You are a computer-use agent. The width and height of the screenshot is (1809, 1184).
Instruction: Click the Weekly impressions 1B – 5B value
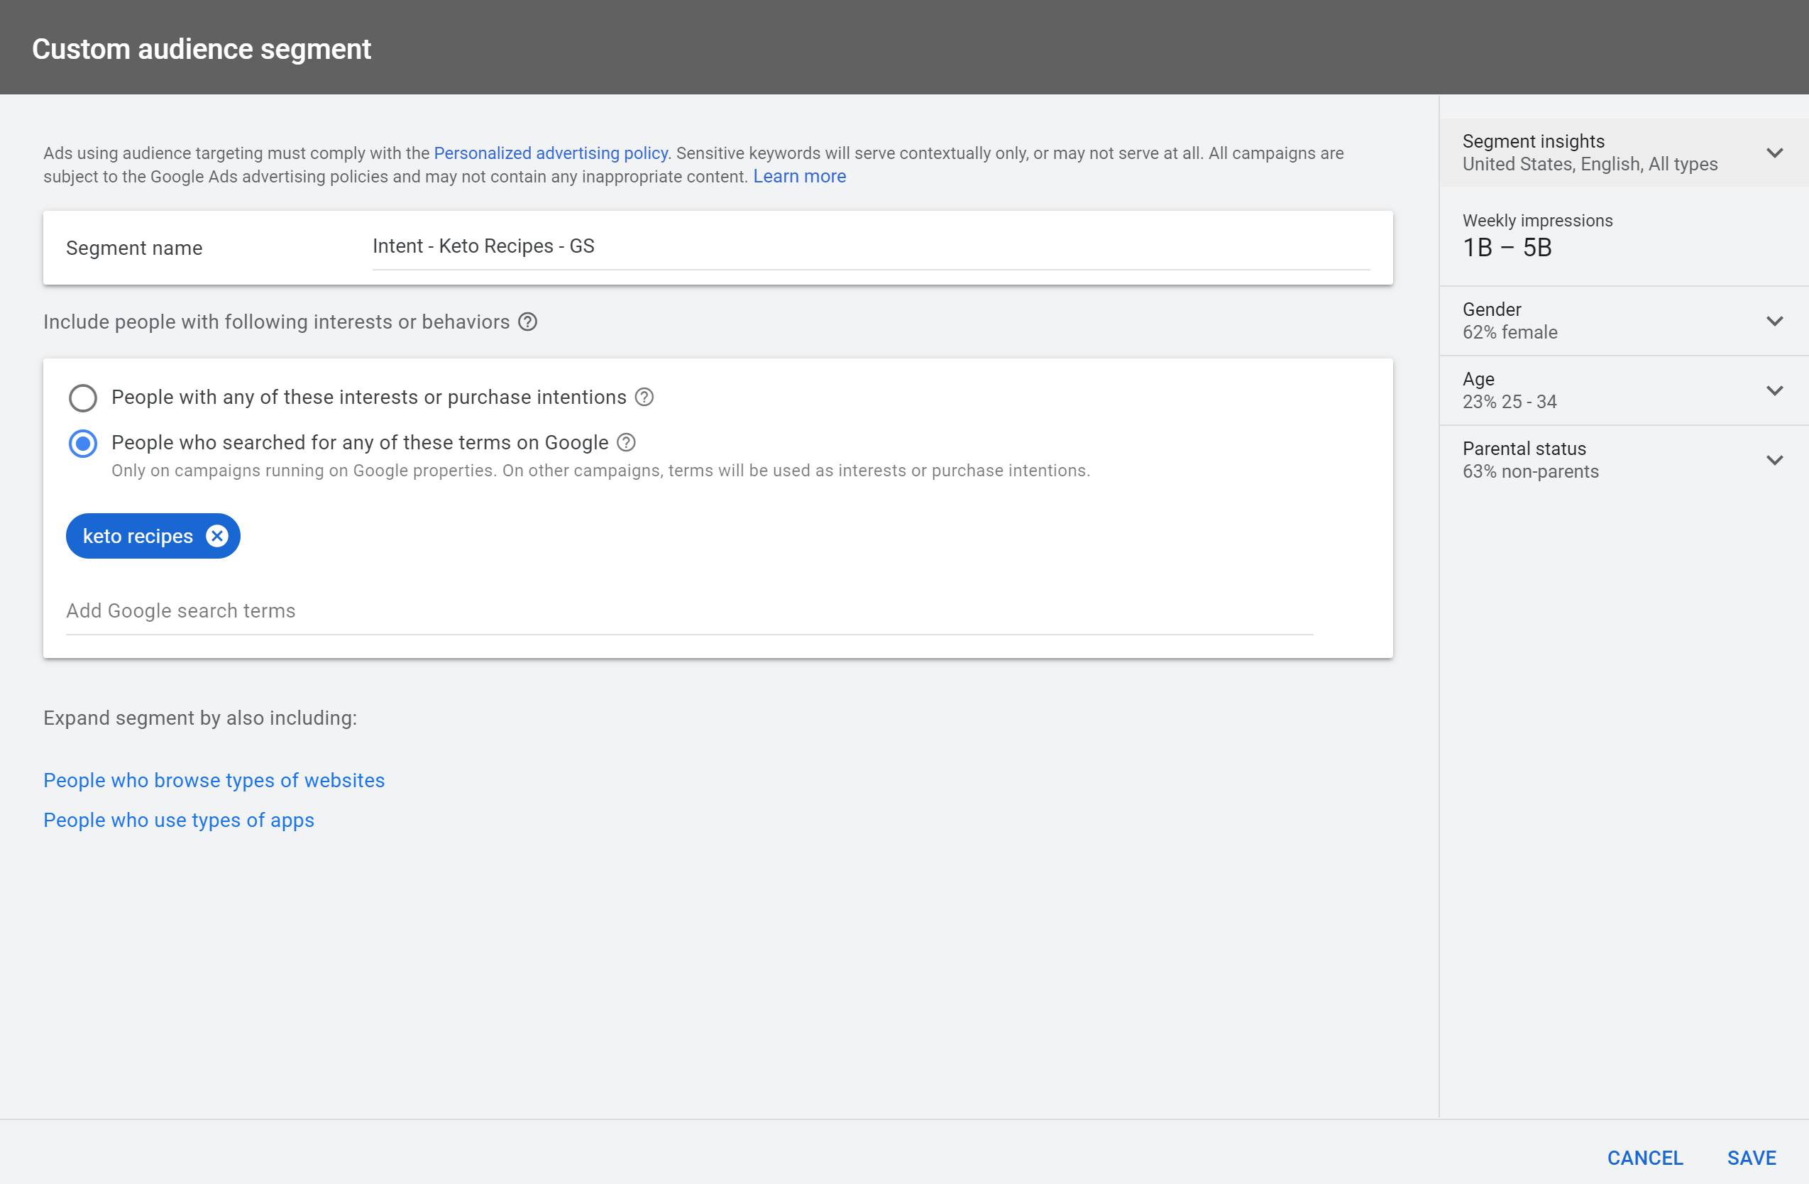(x=1507, y=248)
